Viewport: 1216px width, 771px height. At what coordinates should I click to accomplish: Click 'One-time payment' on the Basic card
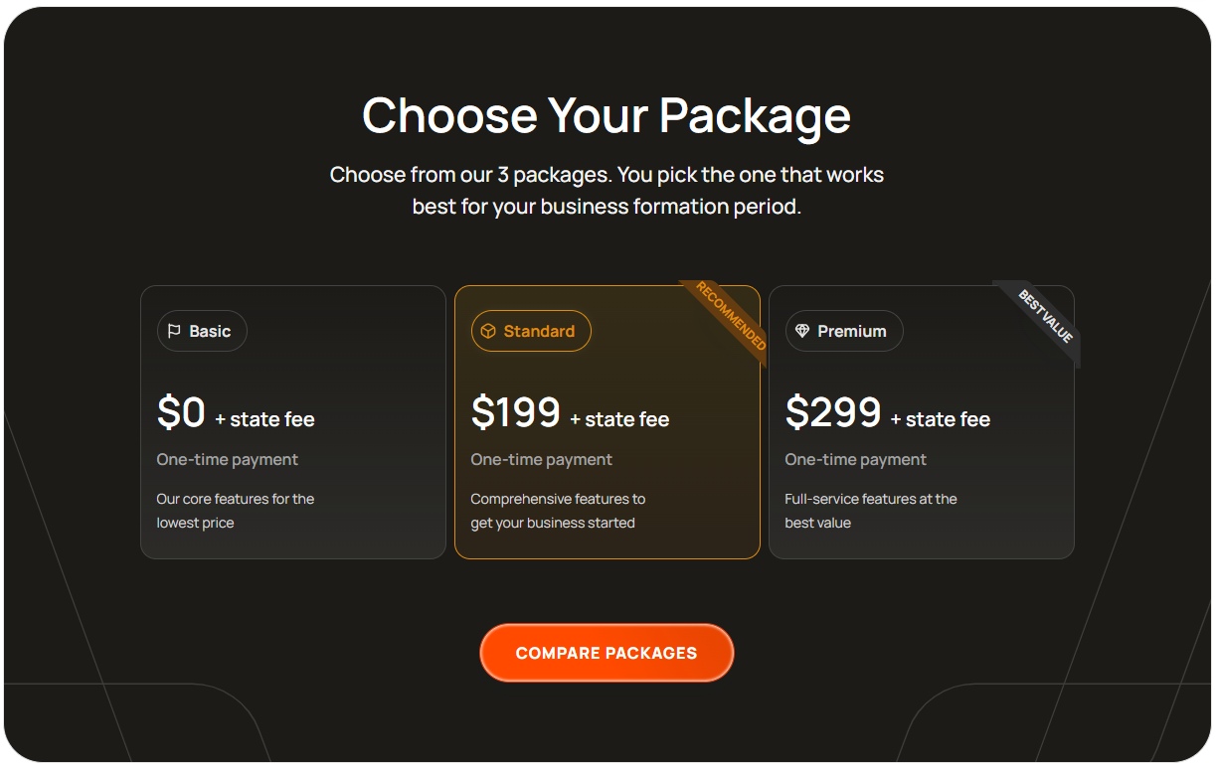coord(228,460)
